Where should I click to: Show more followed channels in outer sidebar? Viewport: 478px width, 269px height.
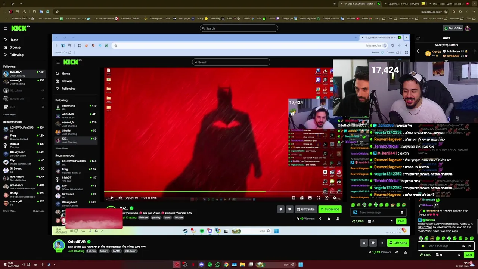pyautogui.click(x=9, y=115)
